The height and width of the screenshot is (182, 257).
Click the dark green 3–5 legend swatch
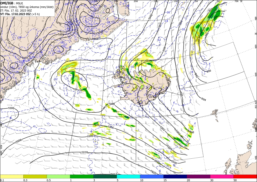coord(105,176)
